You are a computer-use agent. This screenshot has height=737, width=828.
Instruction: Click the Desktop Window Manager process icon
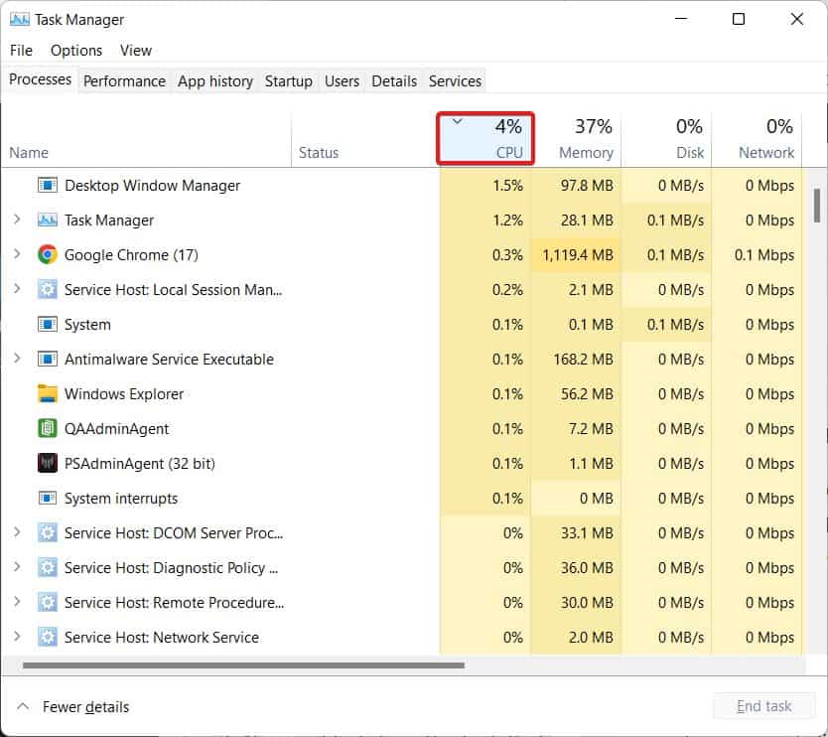point(48,186)
